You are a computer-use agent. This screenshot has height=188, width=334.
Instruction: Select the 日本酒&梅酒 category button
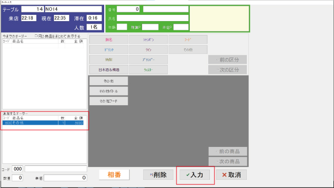pyautogui.click(x=109, y=70)
